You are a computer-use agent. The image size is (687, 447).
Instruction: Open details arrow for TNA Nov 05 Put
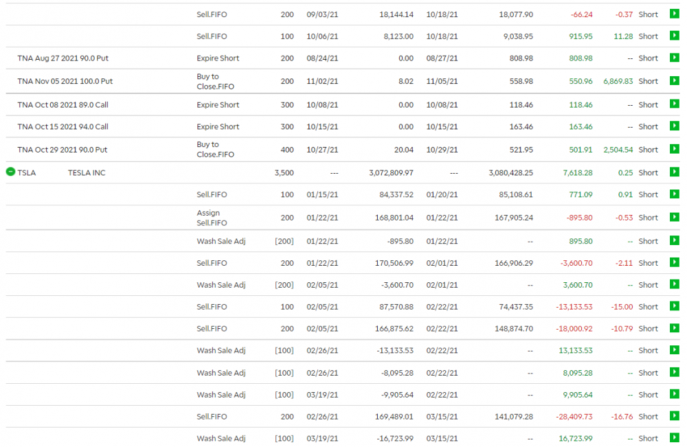click(x=674, y=81)
